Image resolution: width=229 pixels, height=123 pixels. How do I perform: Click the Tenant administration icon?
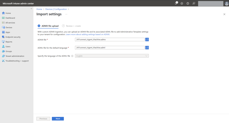tap(3, 56)
